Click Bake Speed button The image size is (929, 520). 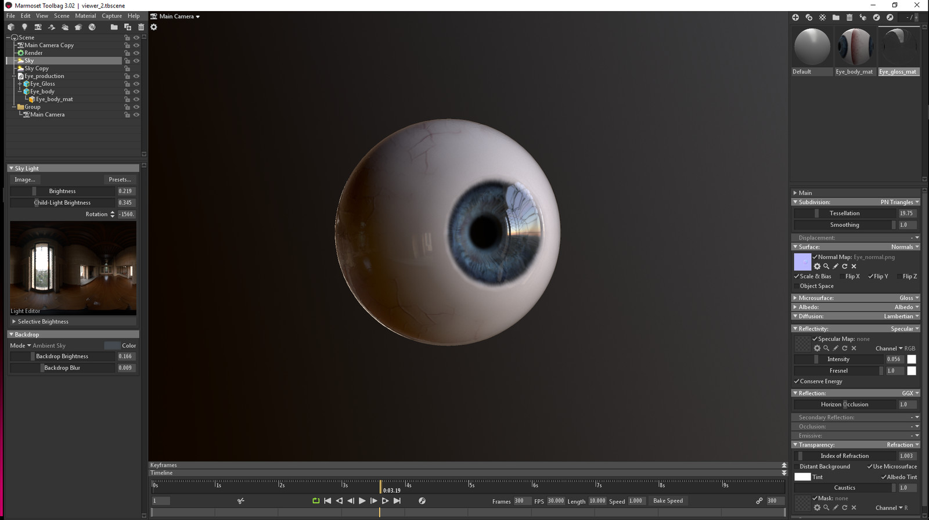pyautogui.click(x=668, y=500)
